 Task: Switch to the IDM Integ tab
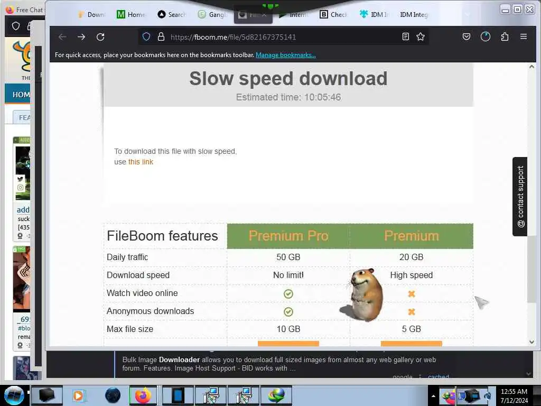click(x=414, y=14)
